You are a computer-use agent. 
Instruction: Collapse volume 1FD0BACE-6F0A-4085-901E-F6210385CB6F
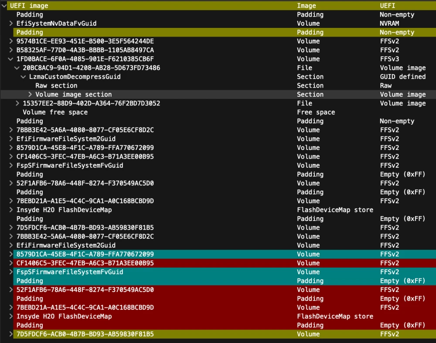10,59
